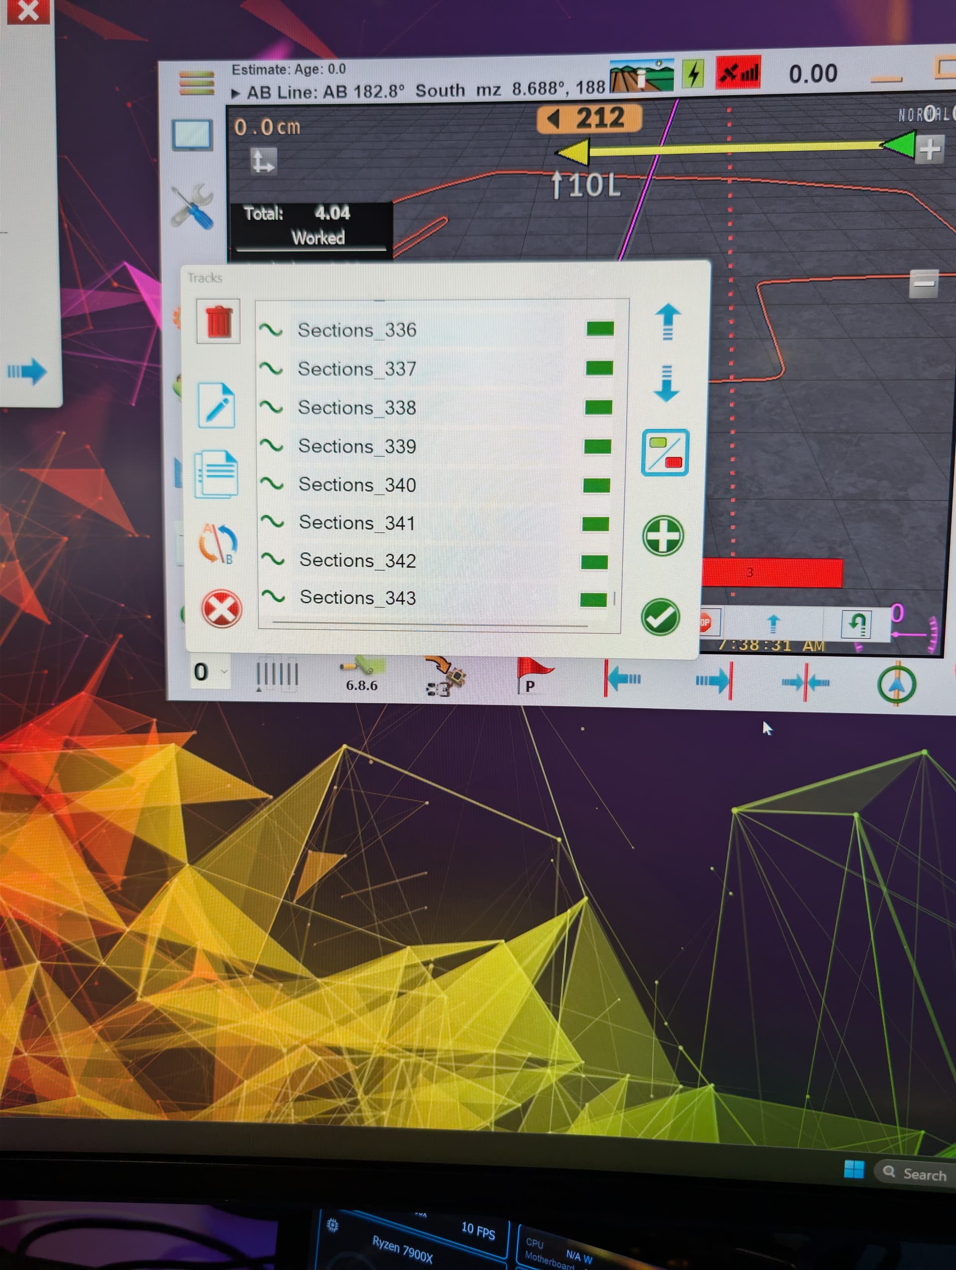956x1270 pixels.
Task: Nudge line left with blue left arrow
Action: [622, 679]
